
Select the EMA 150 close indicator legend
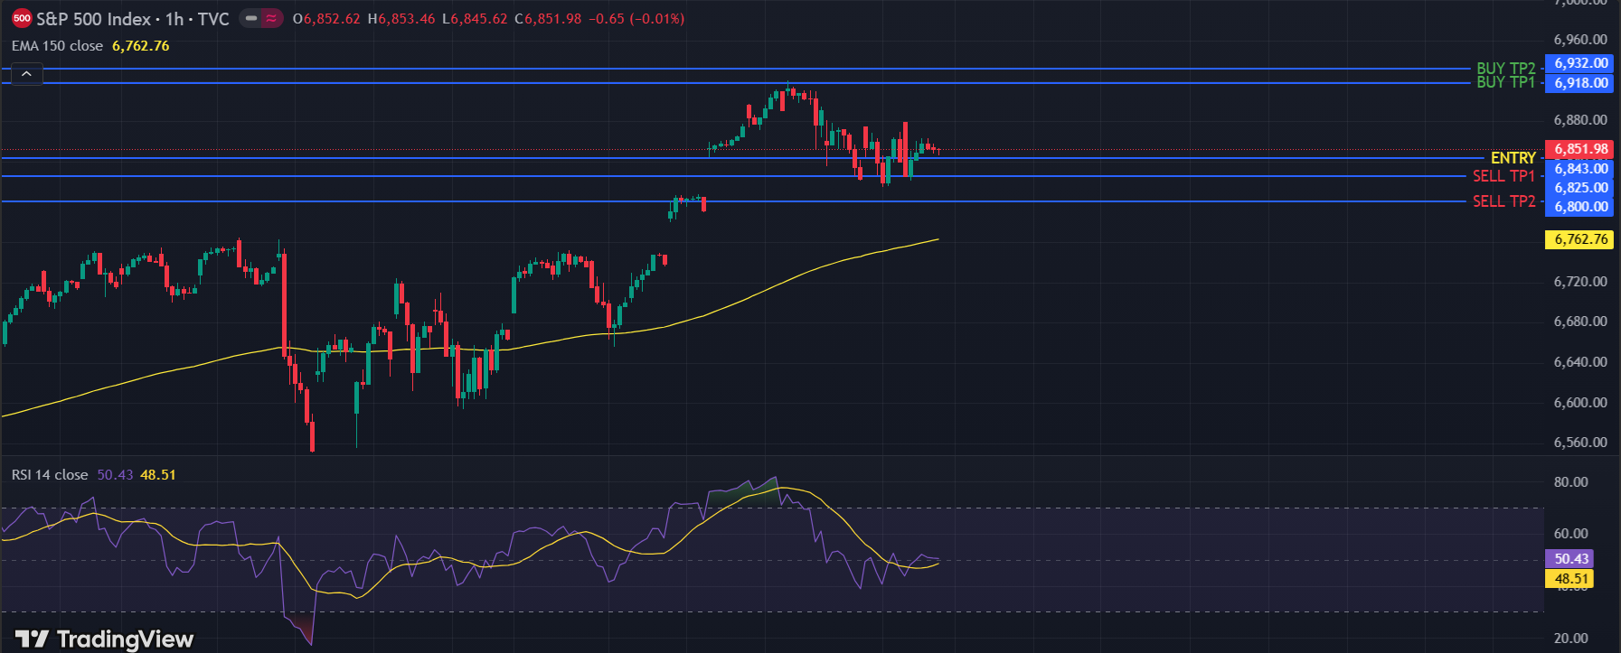[57, 46]
